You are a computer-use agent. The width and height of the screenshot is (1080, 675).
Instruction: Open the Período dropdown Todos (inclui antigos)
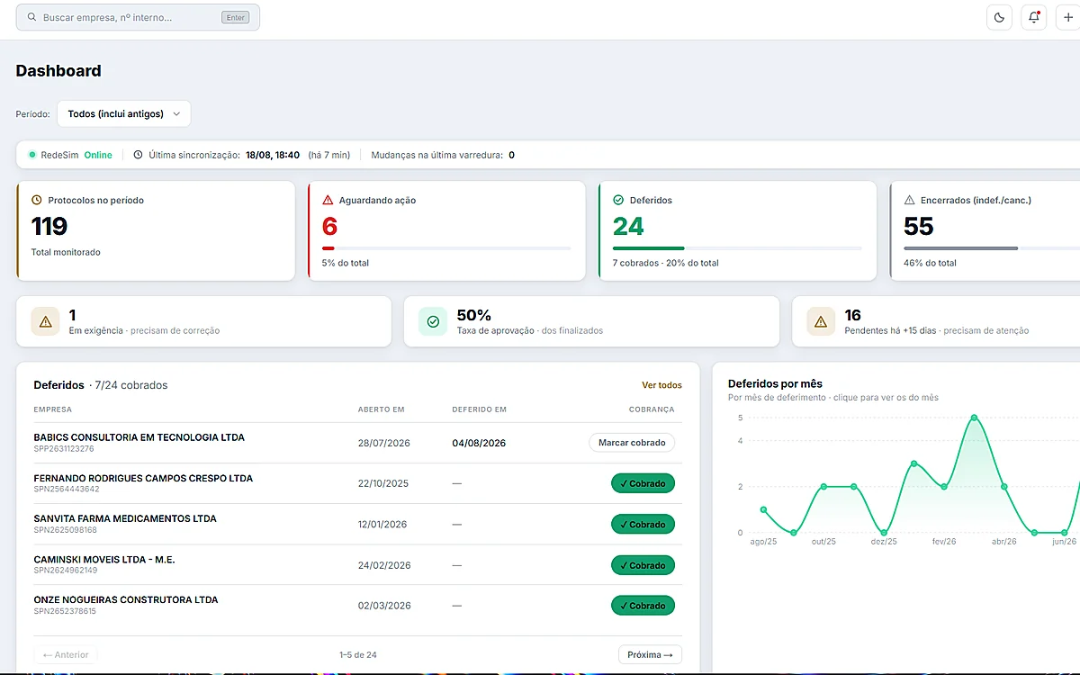124,113
